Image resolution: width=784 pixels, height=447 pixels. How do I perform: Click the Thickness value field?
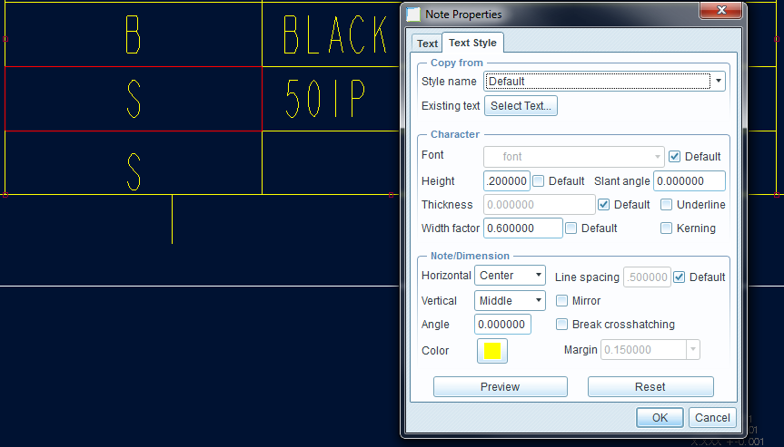coord(539,205)
